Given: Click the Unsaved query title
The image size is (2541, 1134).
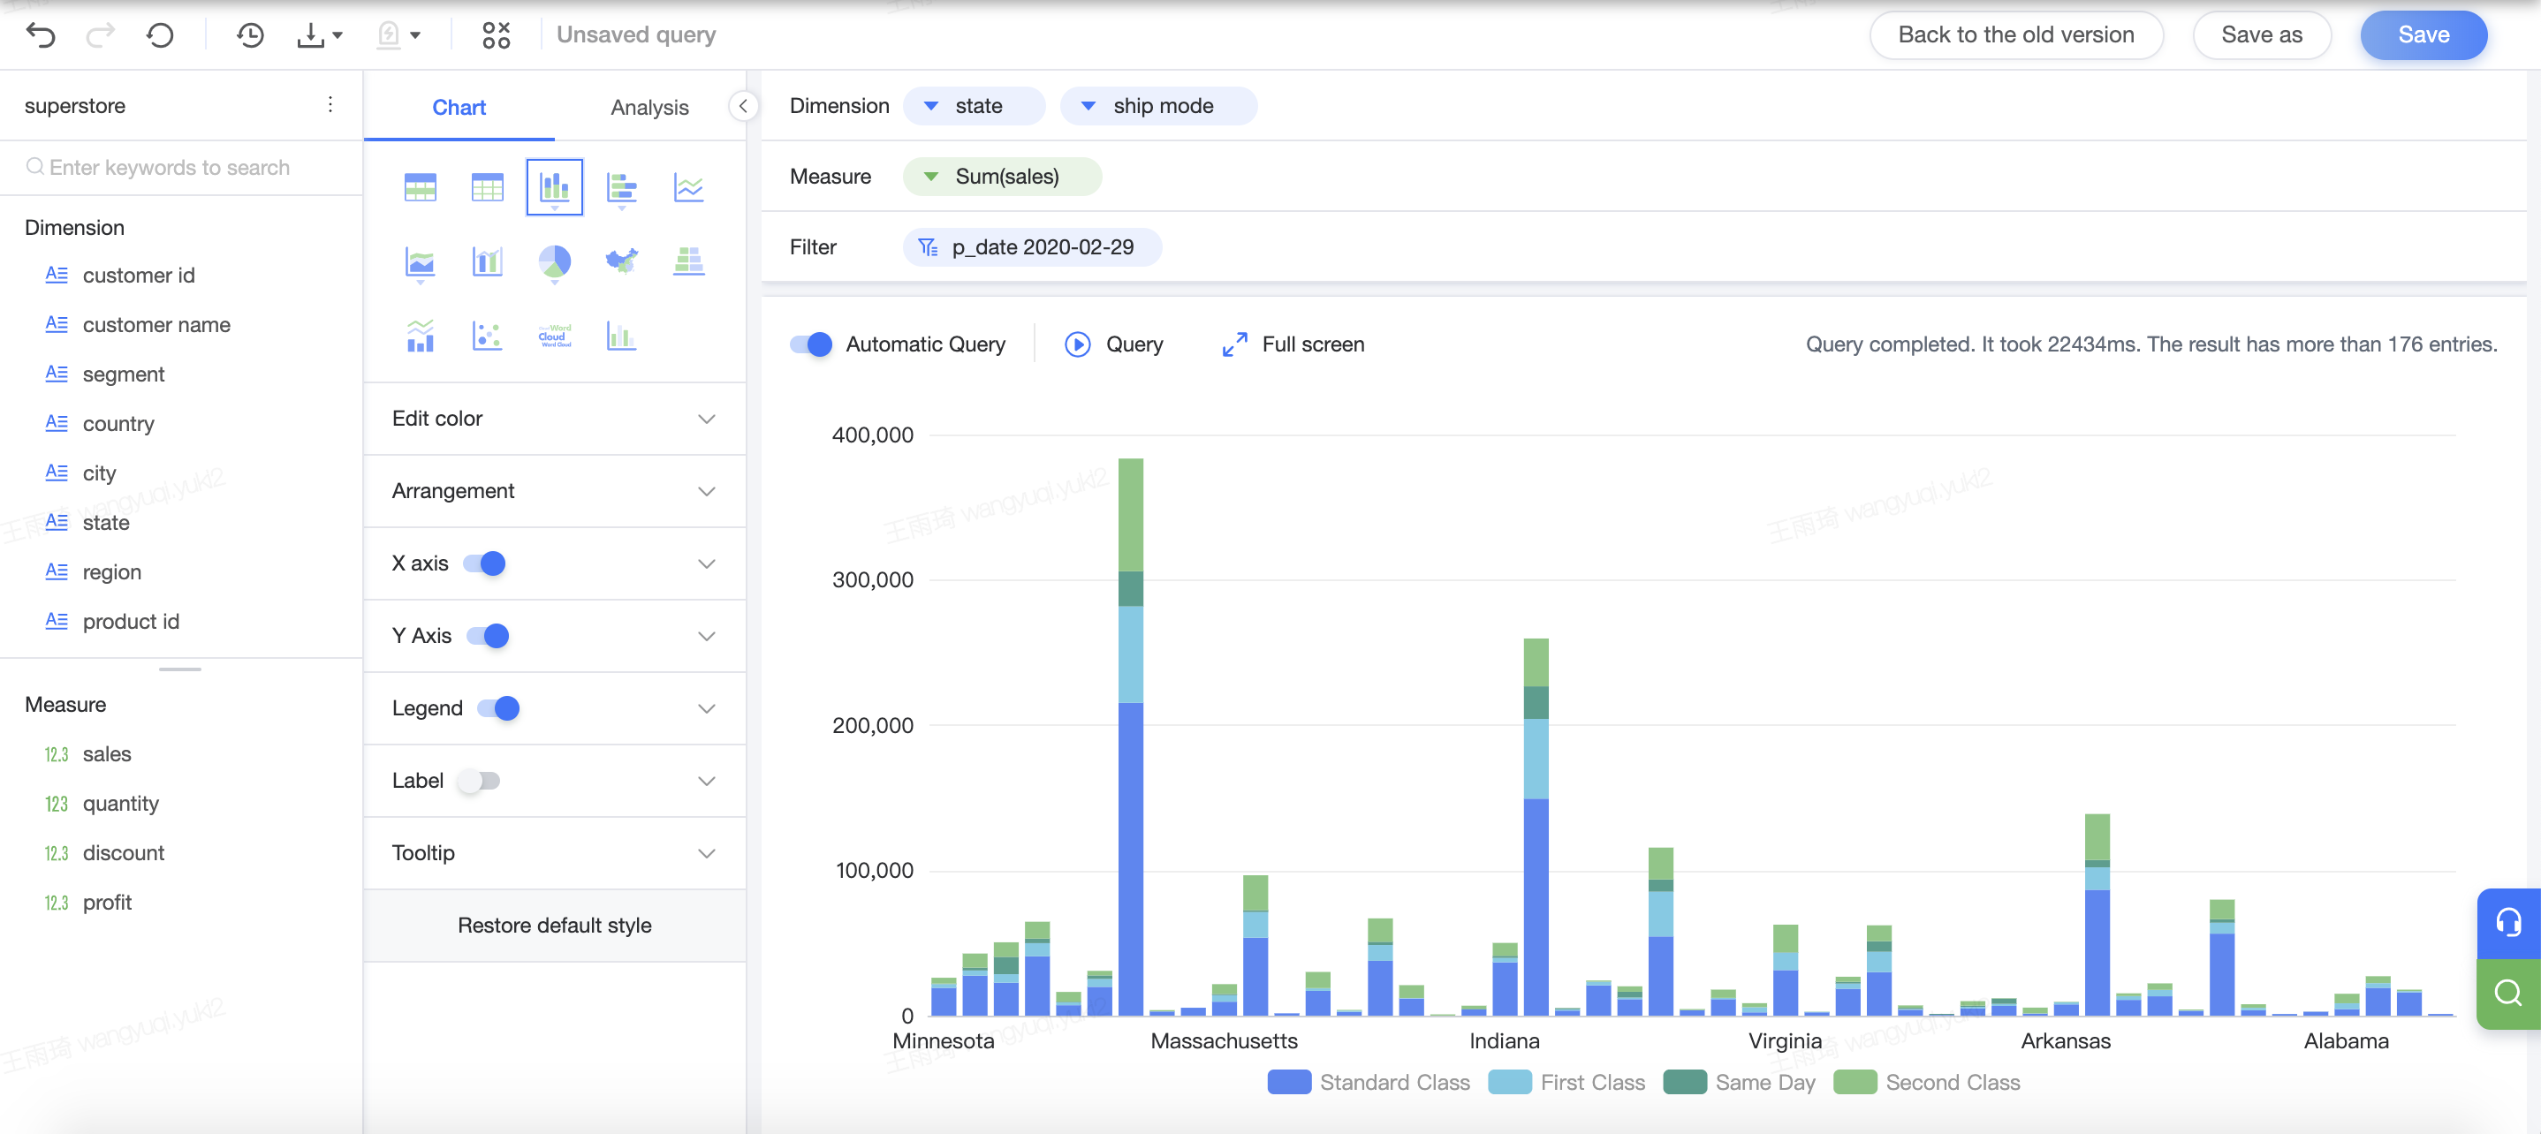Looking at the screenshot, I should coord(636,35).
